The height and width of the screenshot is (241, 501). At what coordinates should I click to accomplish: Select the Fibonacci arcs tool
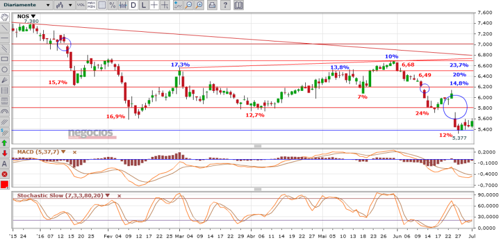pos(5,112)
